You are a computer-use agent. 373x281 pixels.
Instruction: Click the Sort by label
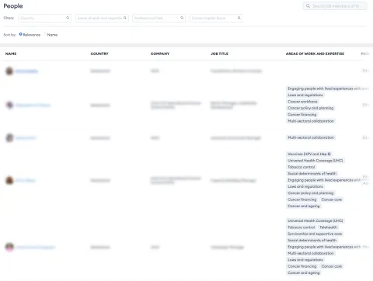[9, 35]
